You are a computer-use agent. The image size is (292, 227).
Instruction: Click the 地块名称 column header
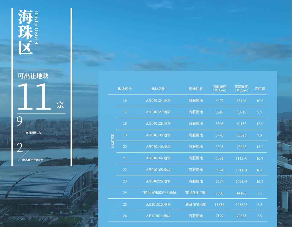158,89
